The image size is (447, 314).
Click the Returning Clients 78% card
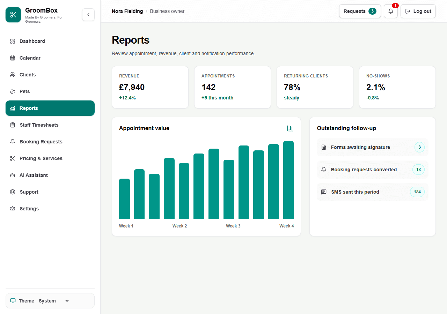point(315,87)
